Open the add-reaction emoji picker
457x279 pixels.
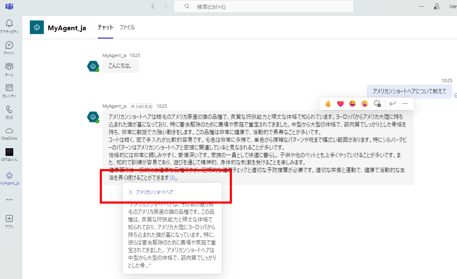tap(376, 103)
